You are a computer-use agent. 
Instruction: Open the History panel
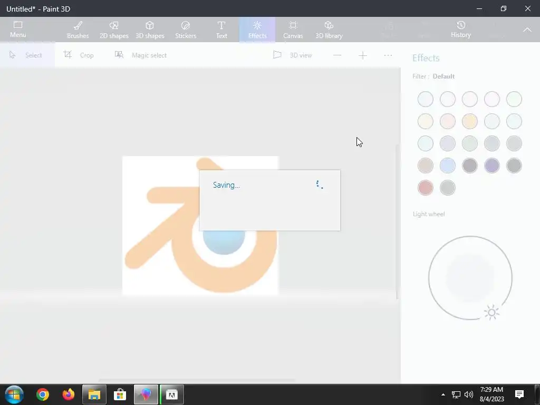(461, 30)
